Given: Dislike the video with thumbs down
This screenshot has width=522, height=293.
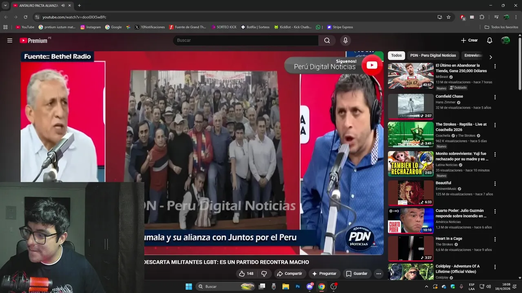Looking at the screenshot, I should pyautogui.click(x=264, y=273).
